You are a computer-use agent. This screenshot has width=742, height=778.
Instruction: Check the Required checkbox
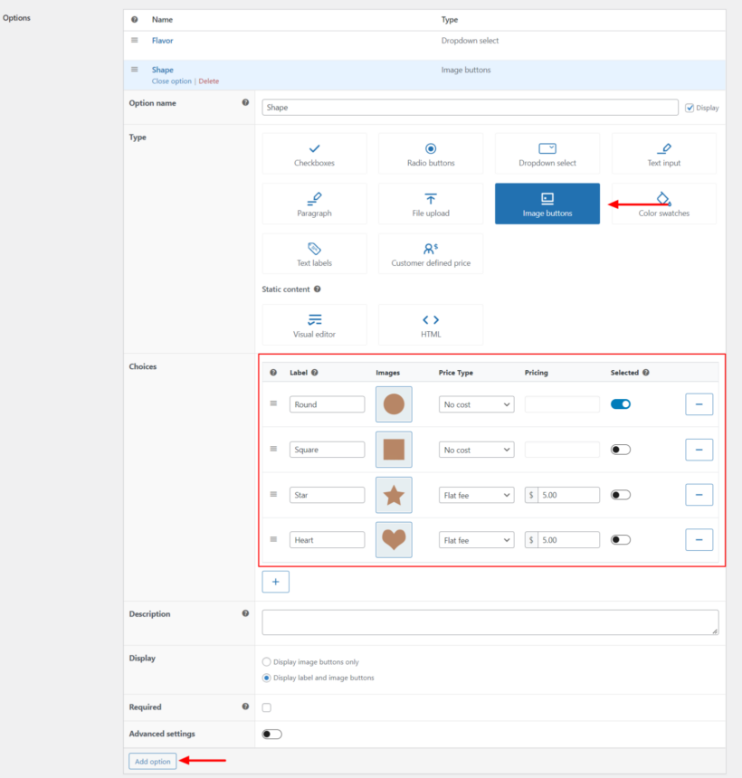266,707
